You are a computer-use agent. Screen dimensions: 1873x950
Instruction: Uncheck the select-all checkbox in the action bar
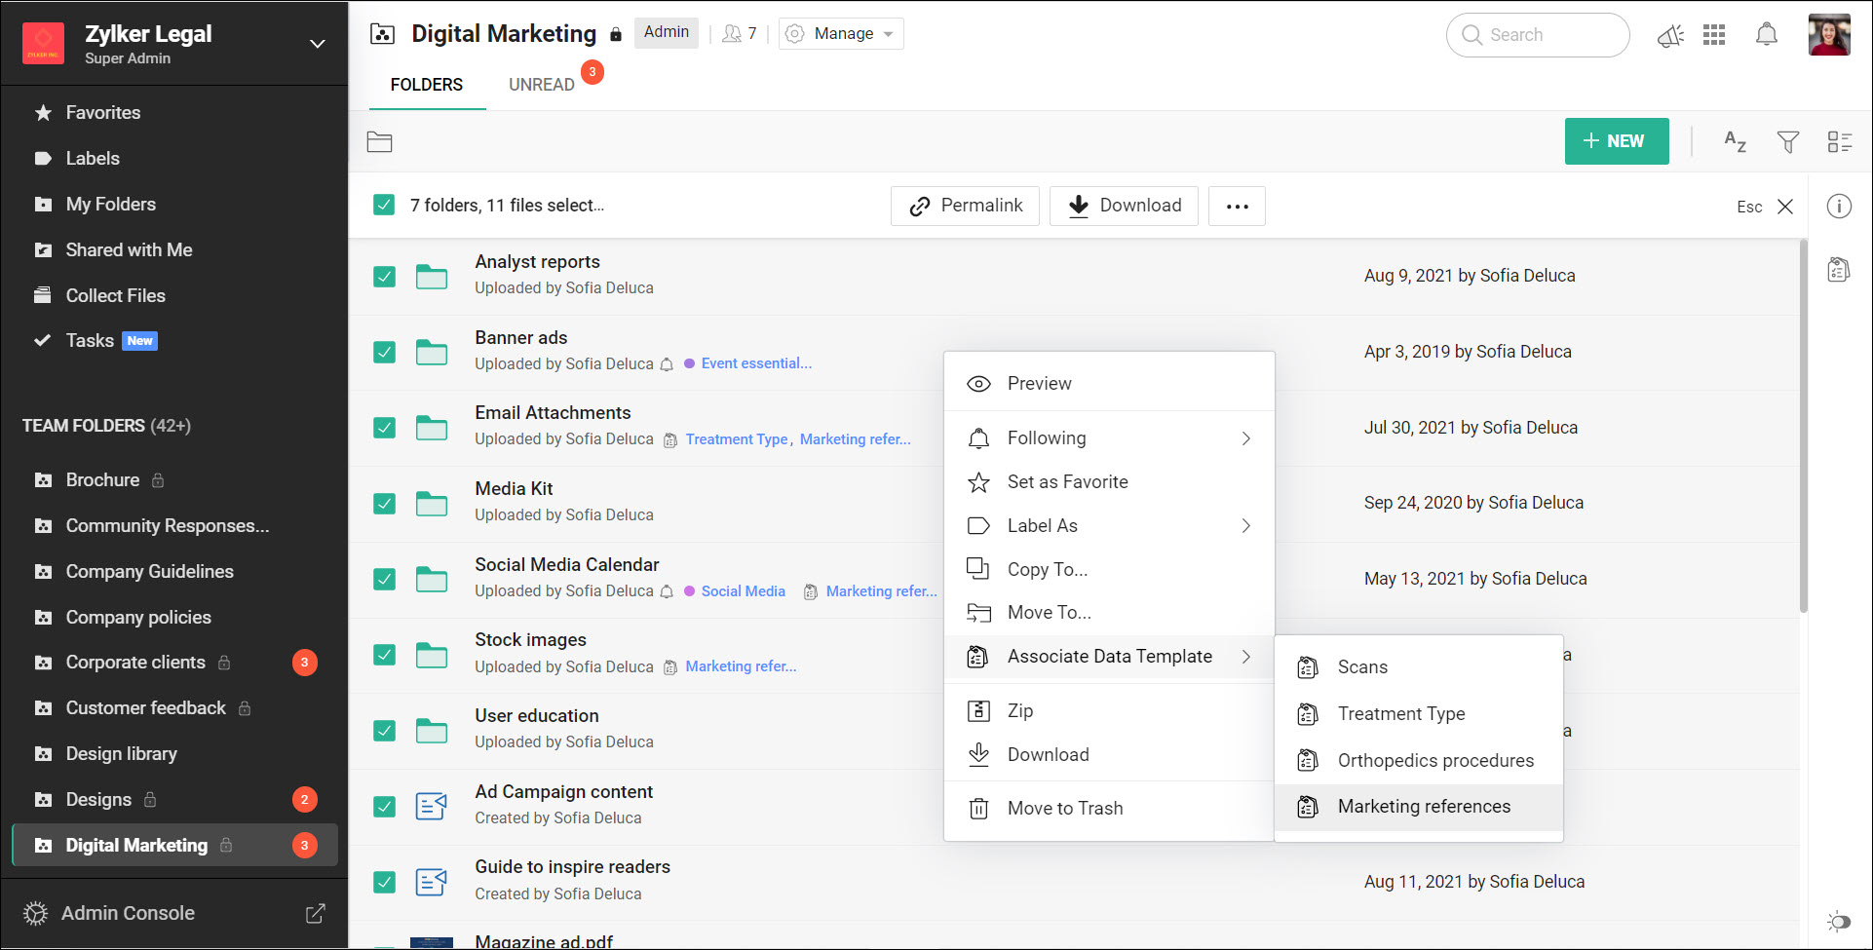point(383,205)
